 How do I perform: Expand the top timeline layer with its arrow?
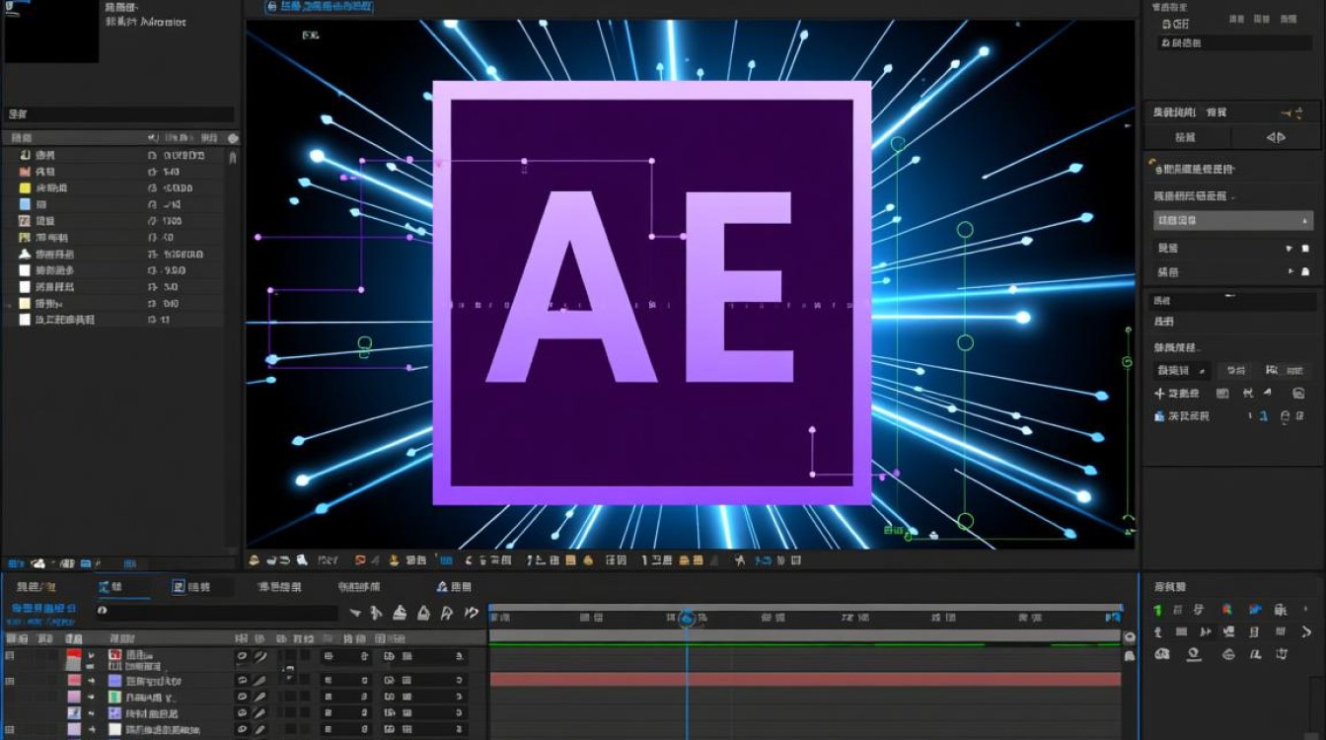(92, 656)
